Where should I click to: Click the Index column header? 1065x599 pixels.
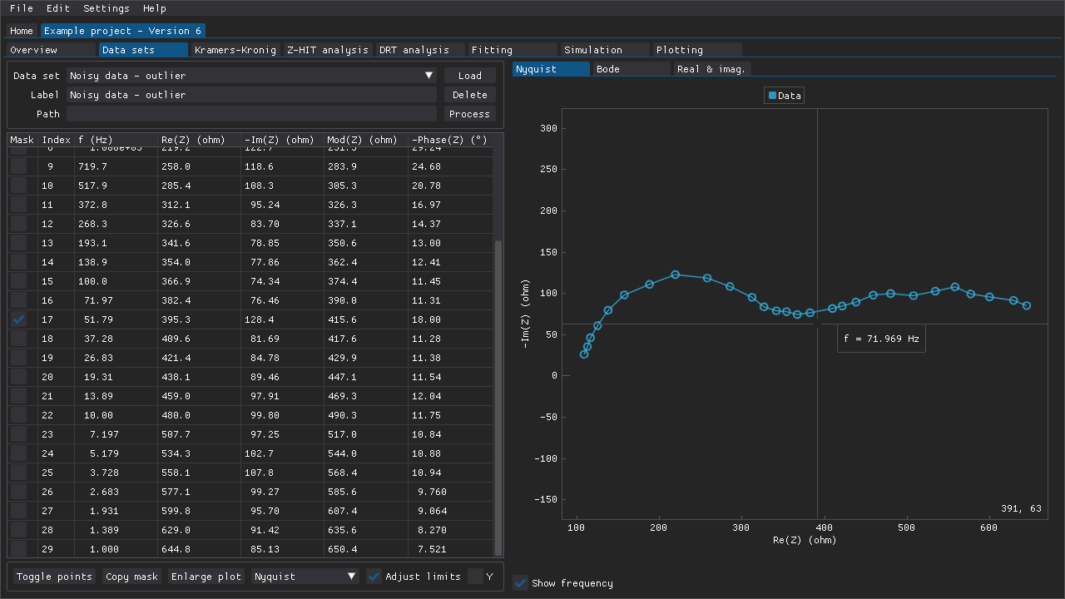56,140
